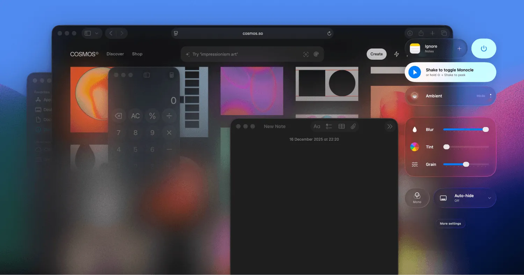Open the page menu icon left of cosmos.so
The image size is (524, 275).
click(176, 33)
